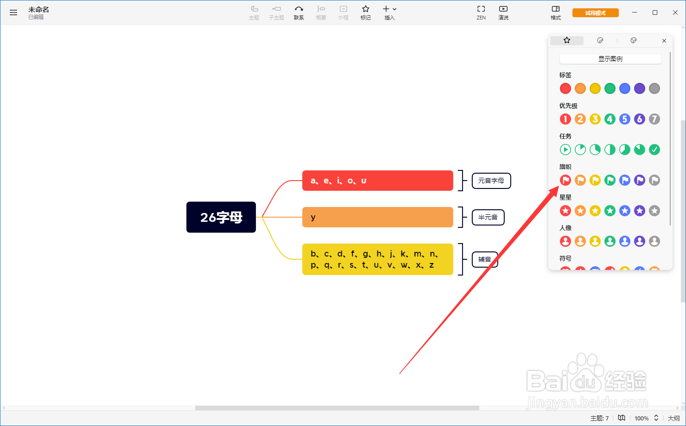Viewport: 686px width, 426px height.
Task: Add the yellow star marker
Action: pyautogui.click(x=595, y=211)
